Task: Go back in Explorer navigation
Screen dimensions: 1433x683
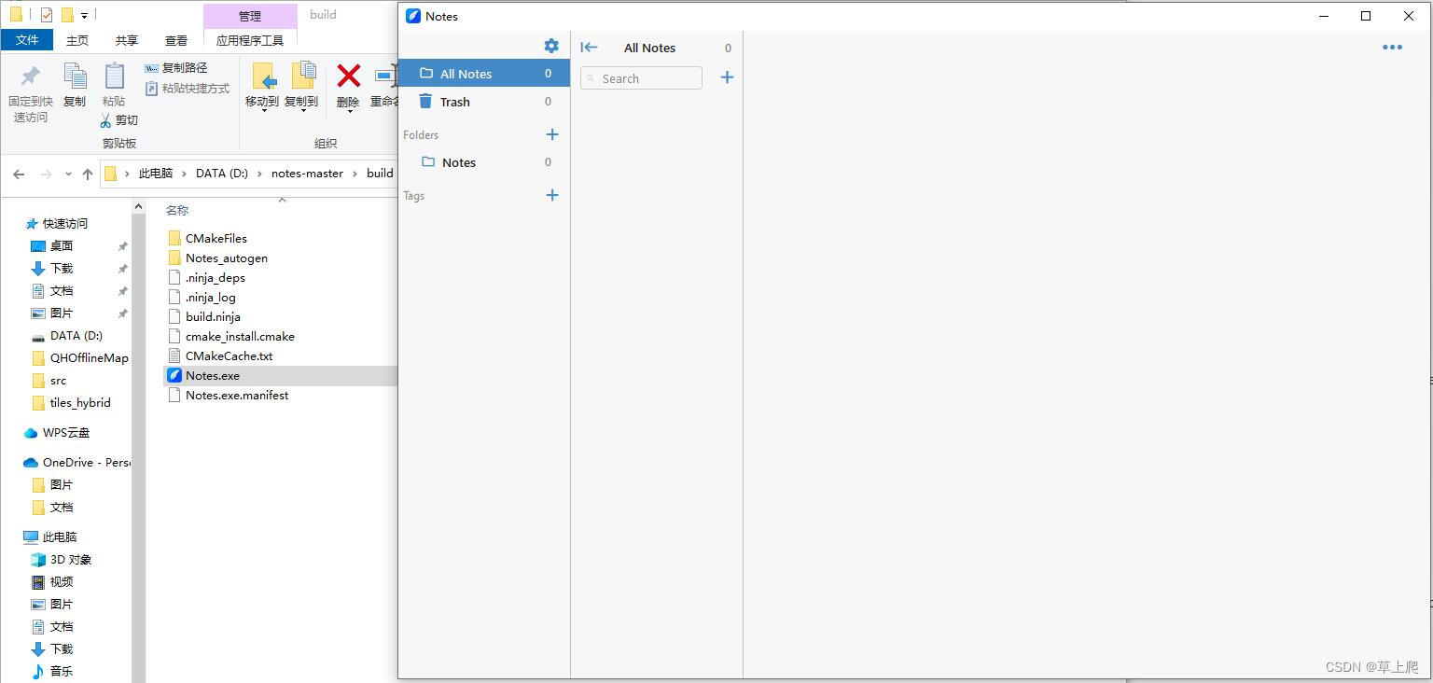Action: click(19, 174)
